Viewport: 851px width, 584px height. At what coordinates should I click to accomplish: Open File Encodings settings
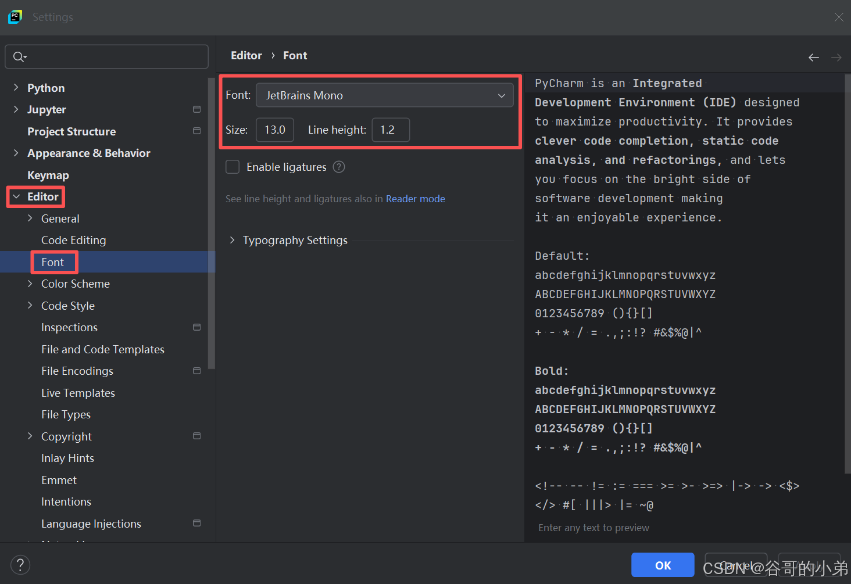pyautogui.click(x=77, y=371)
